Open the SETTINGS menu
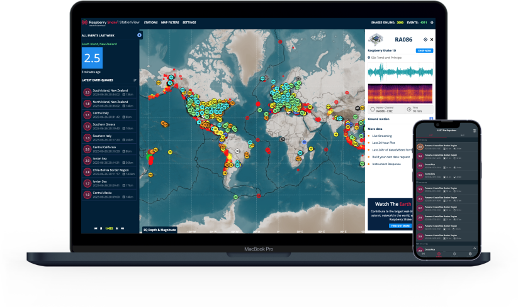The height and width of the screenshot is (307, 518). [x=189, y=23]
